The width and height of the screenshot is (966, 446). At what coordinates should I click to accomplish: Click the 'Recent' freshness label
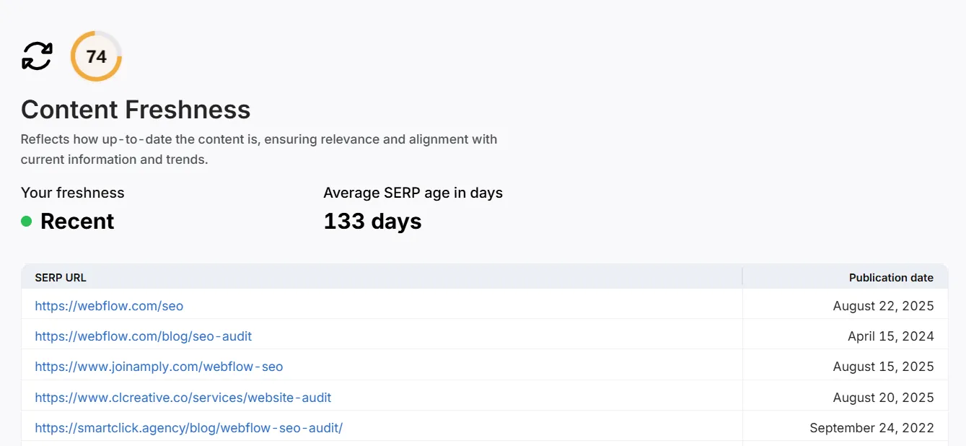point(76,221)
